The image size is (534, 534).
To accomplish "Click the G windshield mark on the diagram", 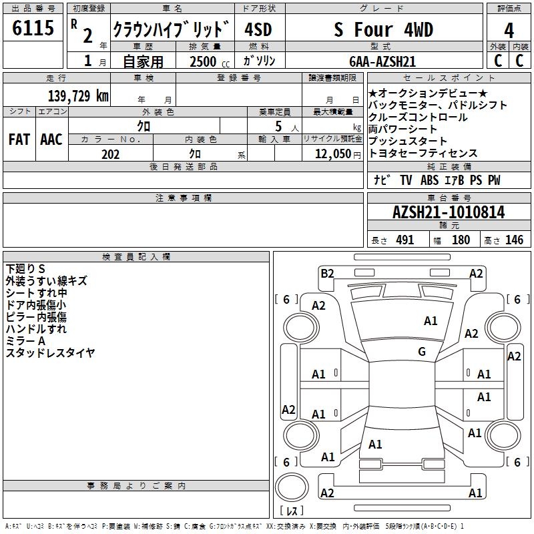I will pyautogui.click(x=421, y=352).
